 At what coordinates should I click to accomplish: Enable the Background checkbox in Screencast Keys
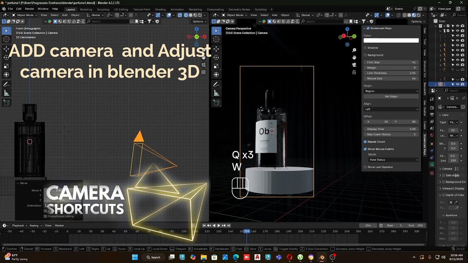365,55
